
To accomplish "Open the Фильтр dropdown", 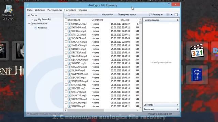I will click(x=156, y=15).
